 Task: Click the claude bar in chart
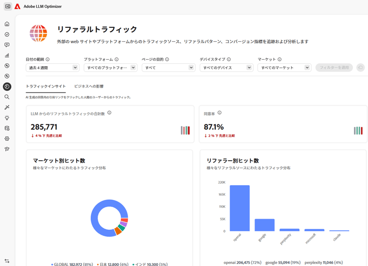click(339, 231)
